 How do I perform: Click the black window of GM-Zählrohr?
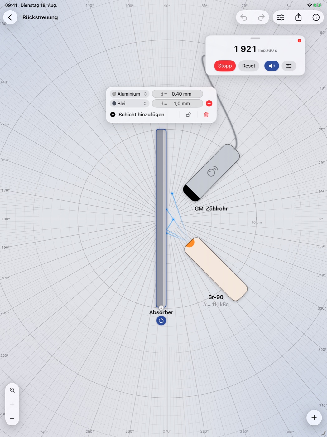[x=191, y=193]
